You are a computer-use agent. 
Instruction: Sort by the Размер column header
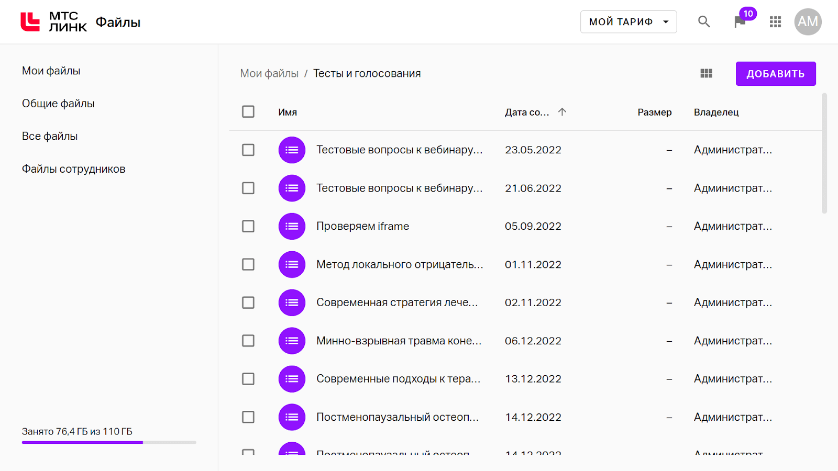tap(654, 112)
